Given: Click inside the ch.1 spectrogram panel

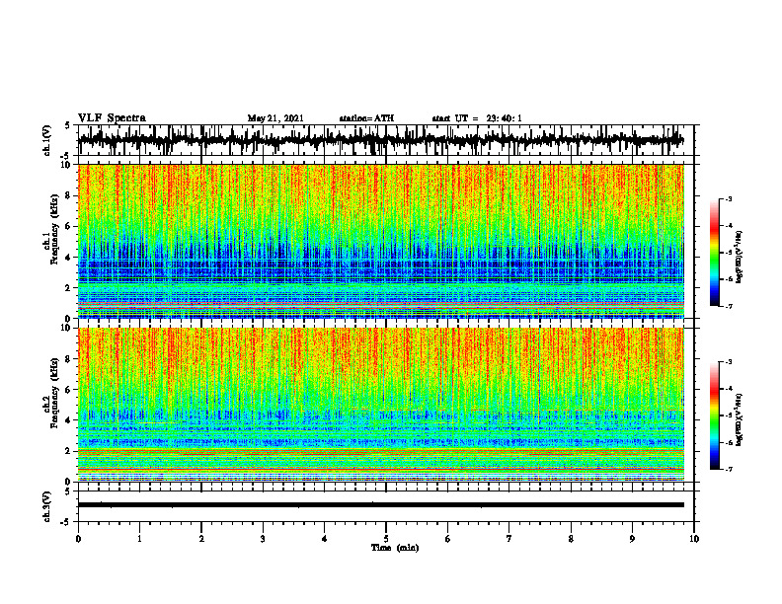Looking at the screenshot, I should pos(381,241).
